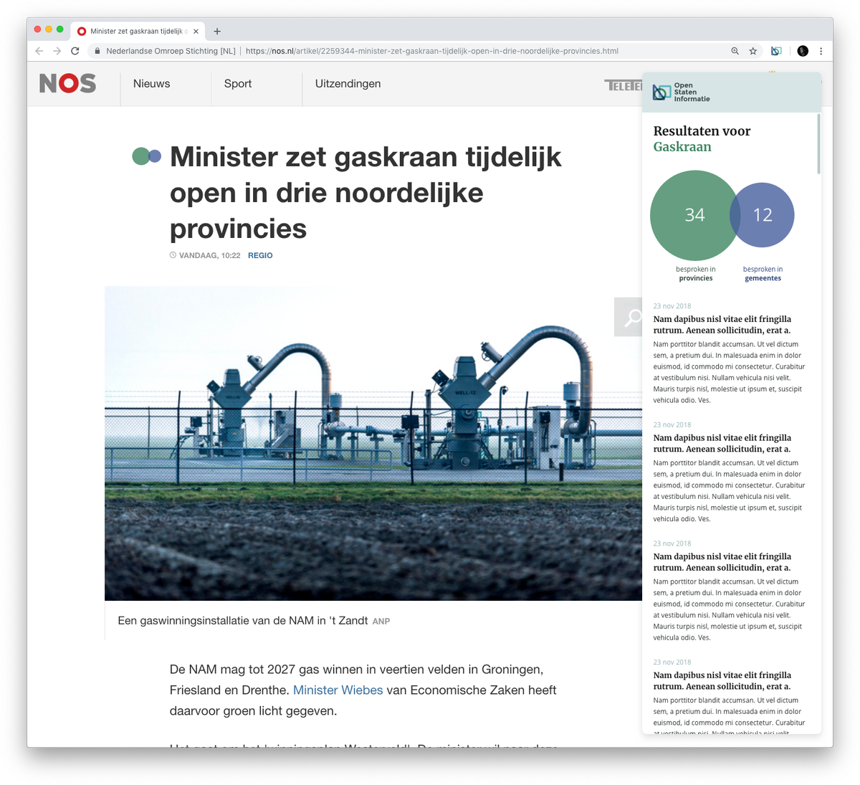Viewport: 860px width, 785px height.
Task: Click the green 'Gaskraan' search term
Action: 682,147
